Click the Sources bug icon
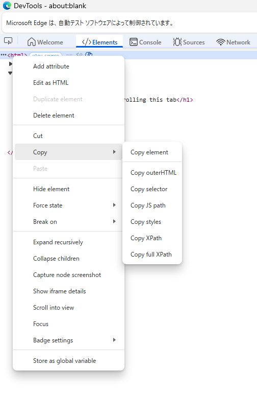The height and width of the screenshot is (394, 257). coord(177,42)
